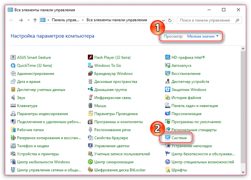251x180 pixels.
Task: Open the Устройства и принтеры icon
Action: tap(13, 154)
